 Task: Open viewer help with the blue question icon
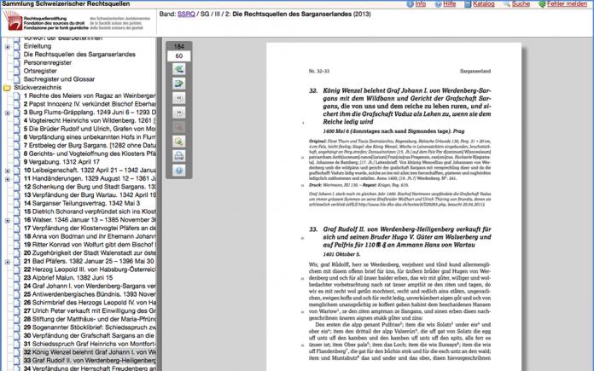(179, 171)
